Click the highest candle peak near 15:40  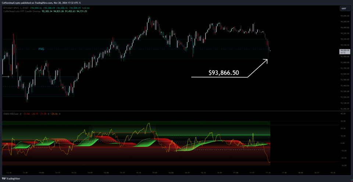(x=149, y=17)
